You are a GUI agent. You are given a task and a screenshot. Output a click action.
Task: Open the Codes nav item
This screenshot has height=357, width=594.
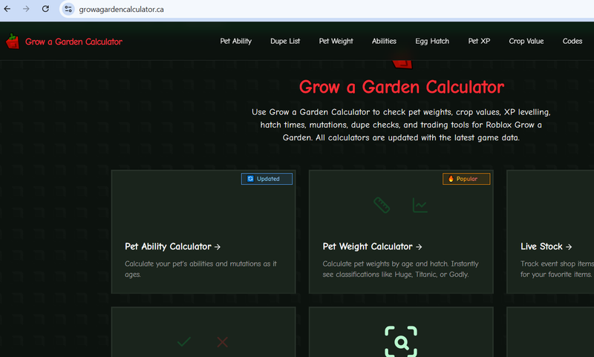[x=572, y=42]
